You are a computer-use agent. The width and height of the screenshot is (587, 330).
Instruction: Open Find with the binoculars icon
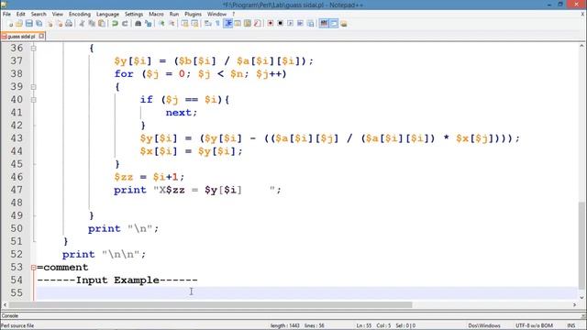pyautogui.click(x=138, y=24)
